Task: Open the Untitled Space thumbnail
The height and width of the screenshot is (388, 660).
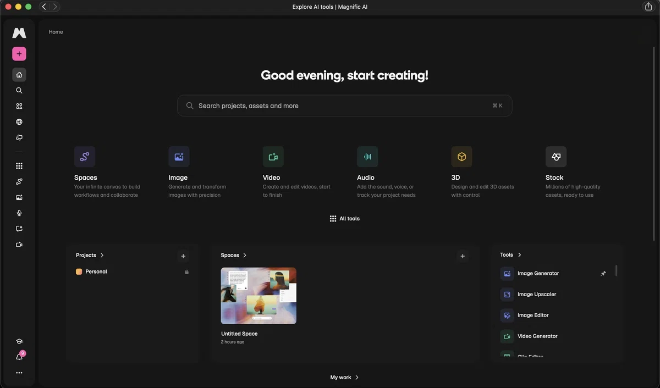Action: click(258, 296)
